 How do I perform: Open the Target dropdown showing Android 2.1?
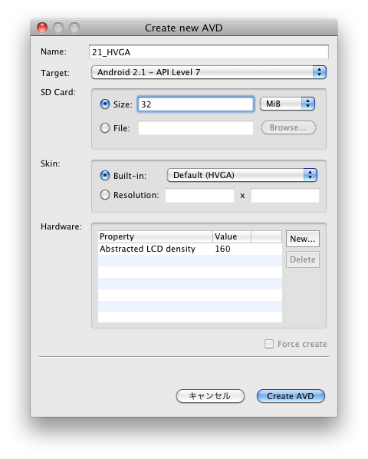pyautogui.click(x=209, y=72)
